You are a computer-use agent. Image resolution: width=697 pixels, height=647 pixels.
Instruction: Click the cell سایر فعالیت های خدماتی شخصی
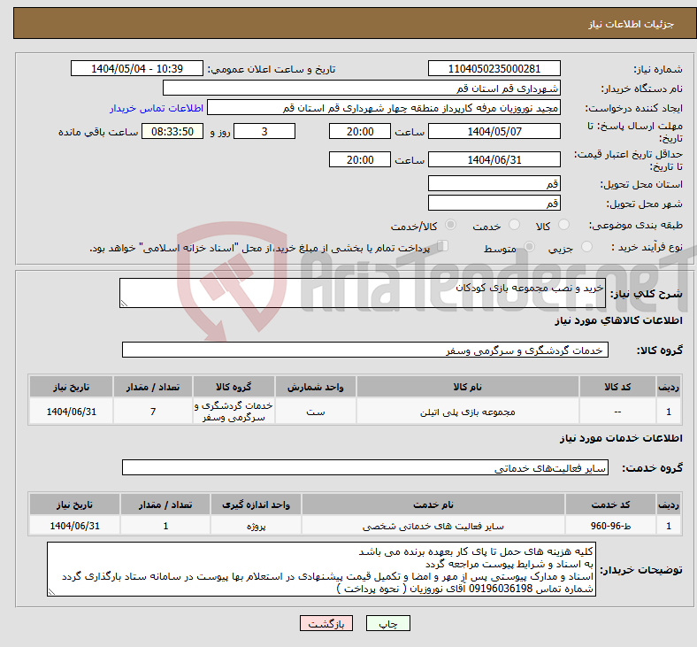coord(433,526)
